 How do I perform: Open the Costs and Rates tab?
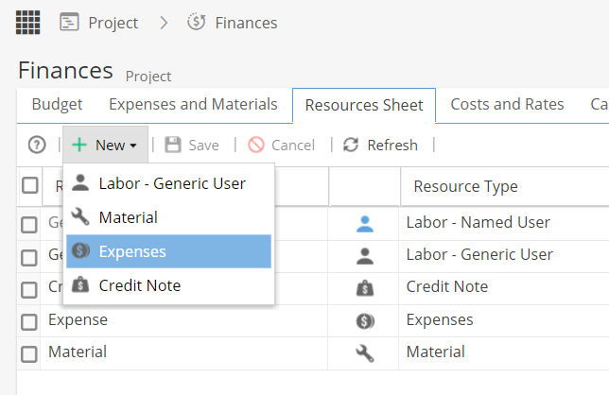pyautogui.click(x=507, y=104)
